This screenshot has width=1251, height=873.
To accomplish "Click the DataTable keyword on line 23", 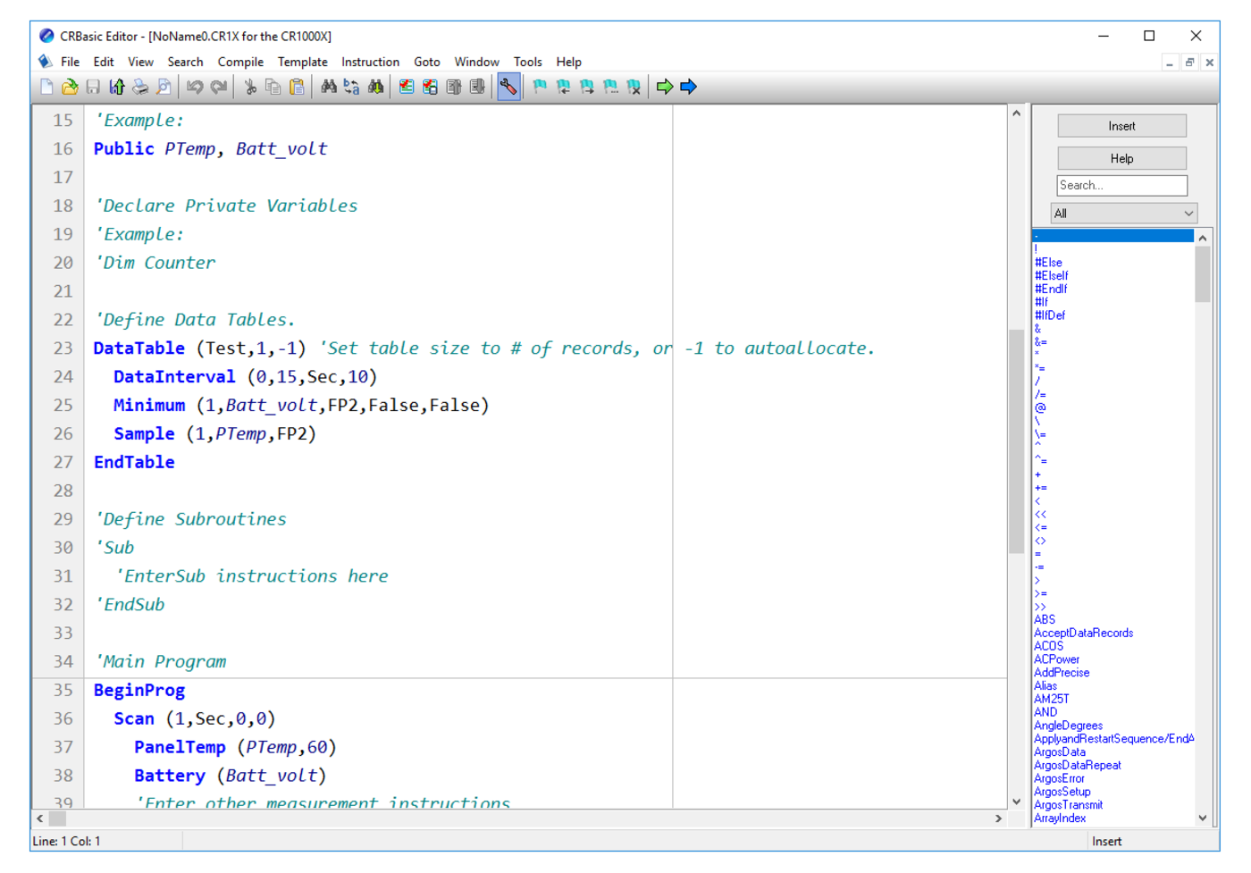I will tap(139, 348).
